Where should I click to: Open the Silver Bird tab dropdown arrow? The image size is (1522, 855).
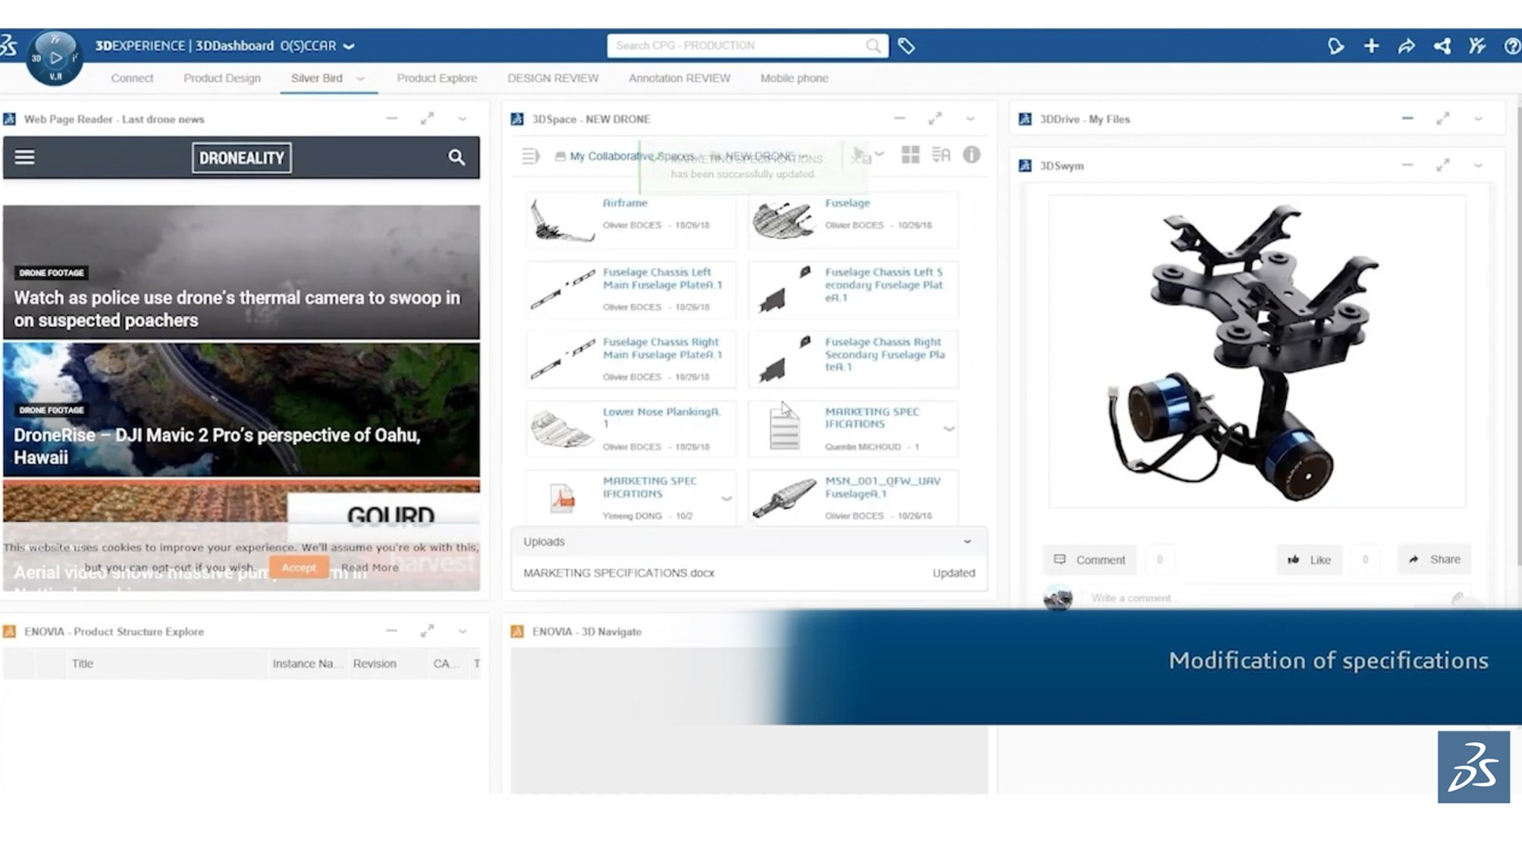pos(360,78)
